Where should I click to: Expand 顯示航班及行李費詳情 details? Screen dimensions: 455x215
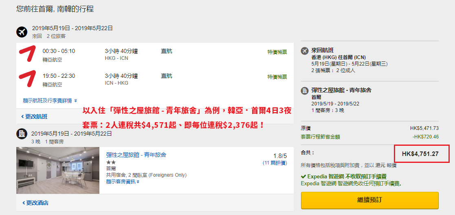click(50, 101)
